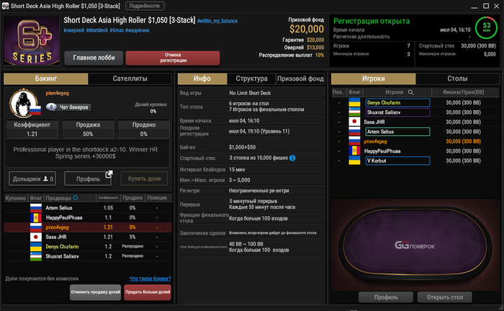Select Denys Chufarin in players list

pos(397,103)
